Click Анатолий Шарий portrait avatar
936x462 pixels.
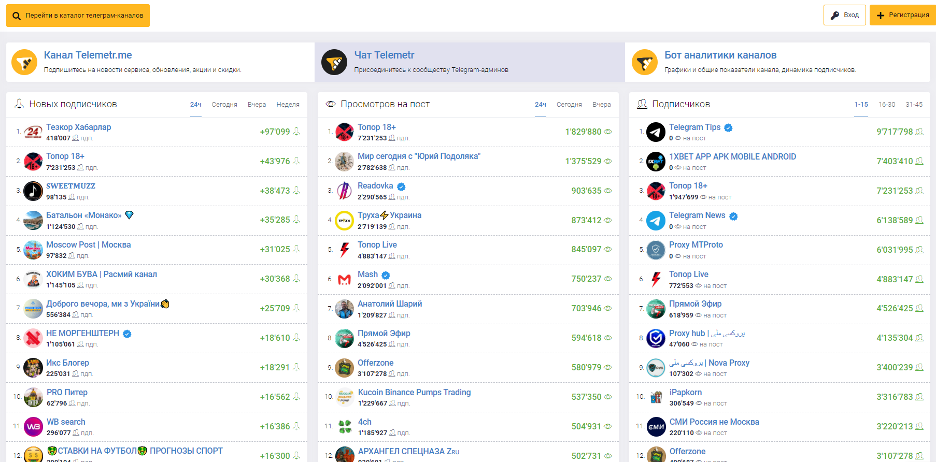pyautogui.click(x=345, y=309)
